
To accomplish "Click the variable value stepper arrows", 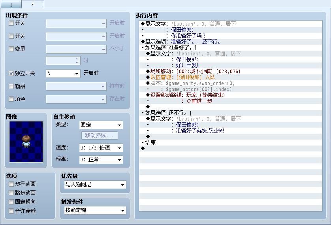I will pos(77,61).
